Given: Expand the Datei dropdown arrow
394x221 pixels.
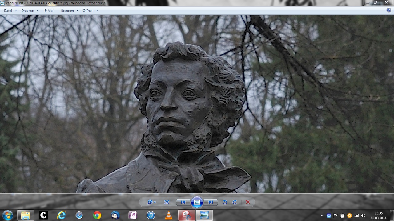Looking at the screenshot, I should click(16, 10).
